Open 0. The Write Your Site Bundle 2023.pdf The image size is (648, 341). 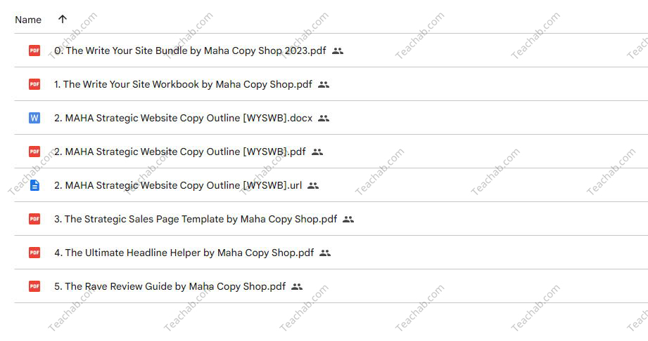[190, 51]
